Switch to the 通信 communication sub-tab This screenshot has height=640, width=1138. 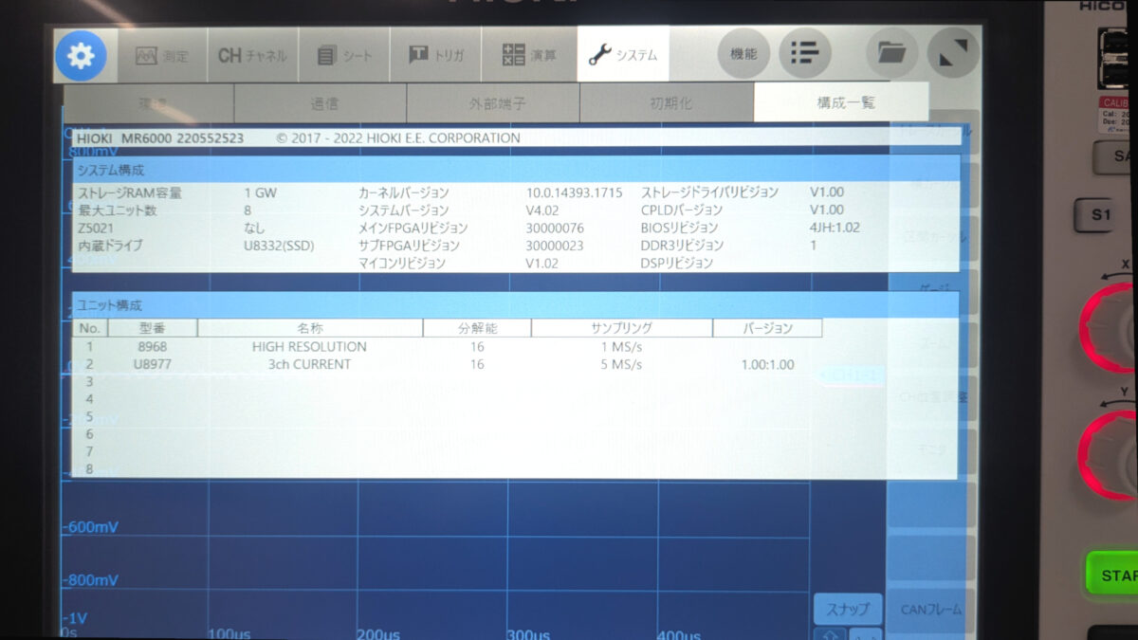coord(321,102)
